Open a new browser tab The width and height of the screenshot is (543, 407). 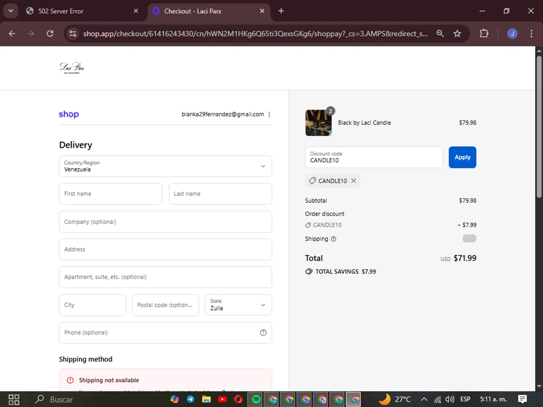click(x=281, y=11)
